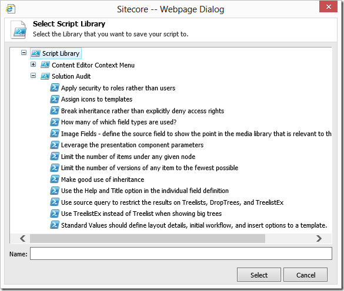The width and height of the screenshot is (344, 291).
Task: Click icon beside Apply security to roles
Action: point(55,87)
